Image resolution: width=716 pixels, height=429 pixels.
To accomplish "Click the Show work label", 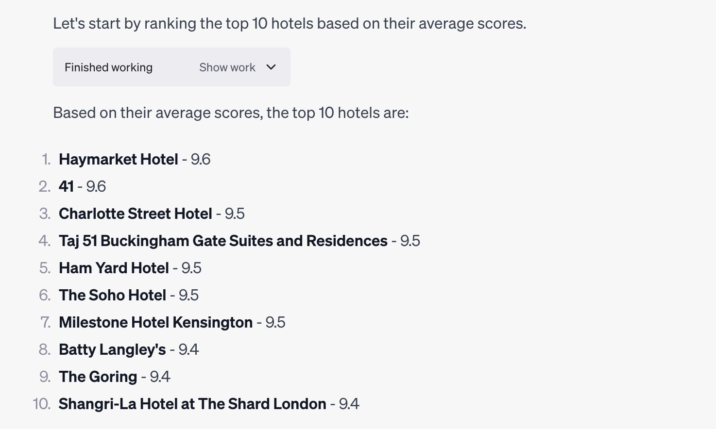I will point(227,67).
